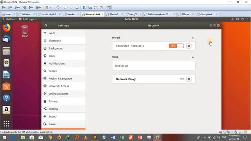Click the search icon in Settings header
This screenshot has width=251, height=141.
coord(46,25)
